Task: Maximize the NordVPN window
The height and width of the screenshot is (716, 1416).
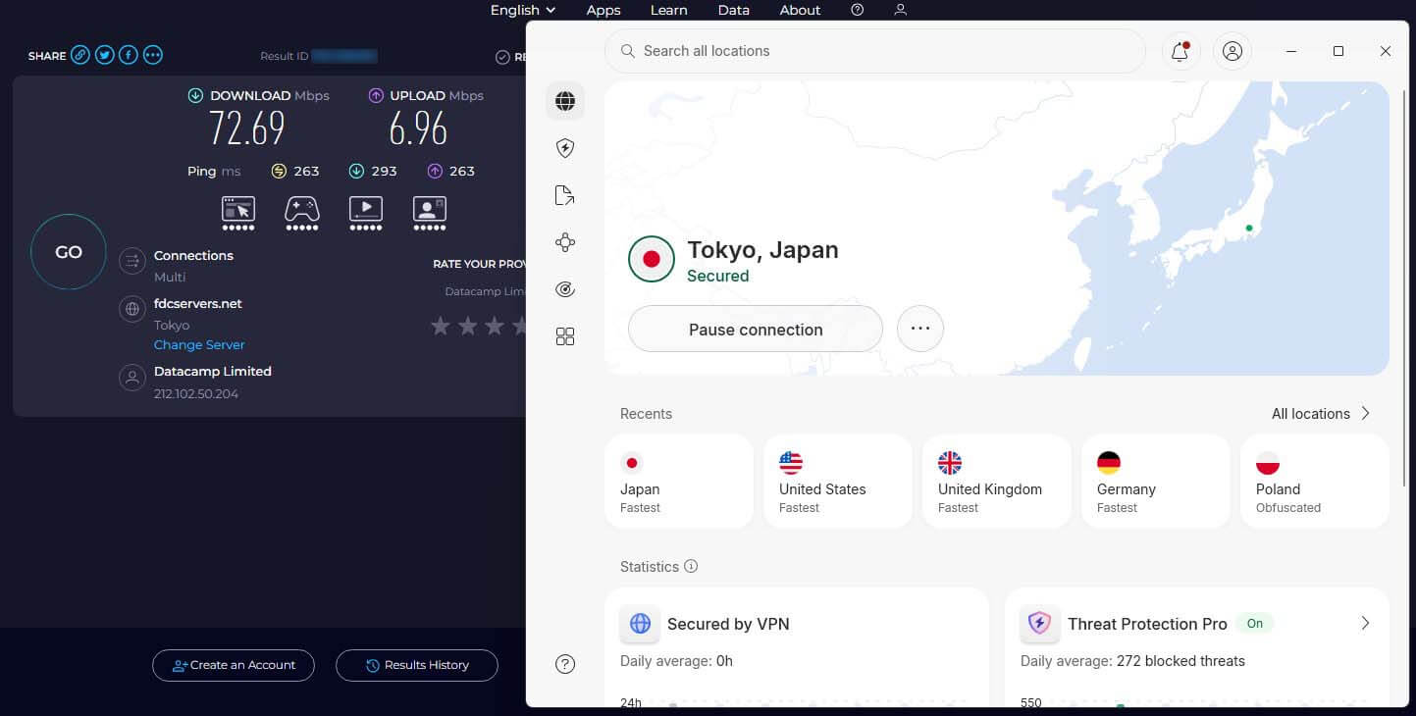Action: pos(1338,51)
